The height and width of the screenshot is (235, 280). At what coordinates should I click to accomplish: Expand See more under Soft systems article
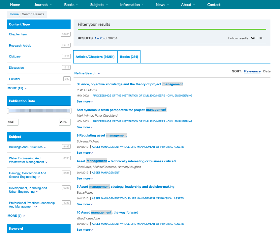coord(84,127)
